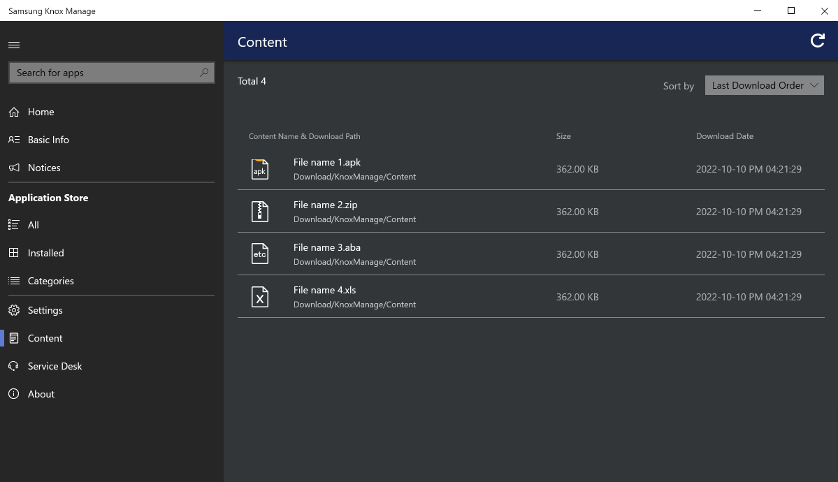The width and height of the screenshot is (838, 482).
Task: Click the size of File name 3.aba
Action: point(577,254)
